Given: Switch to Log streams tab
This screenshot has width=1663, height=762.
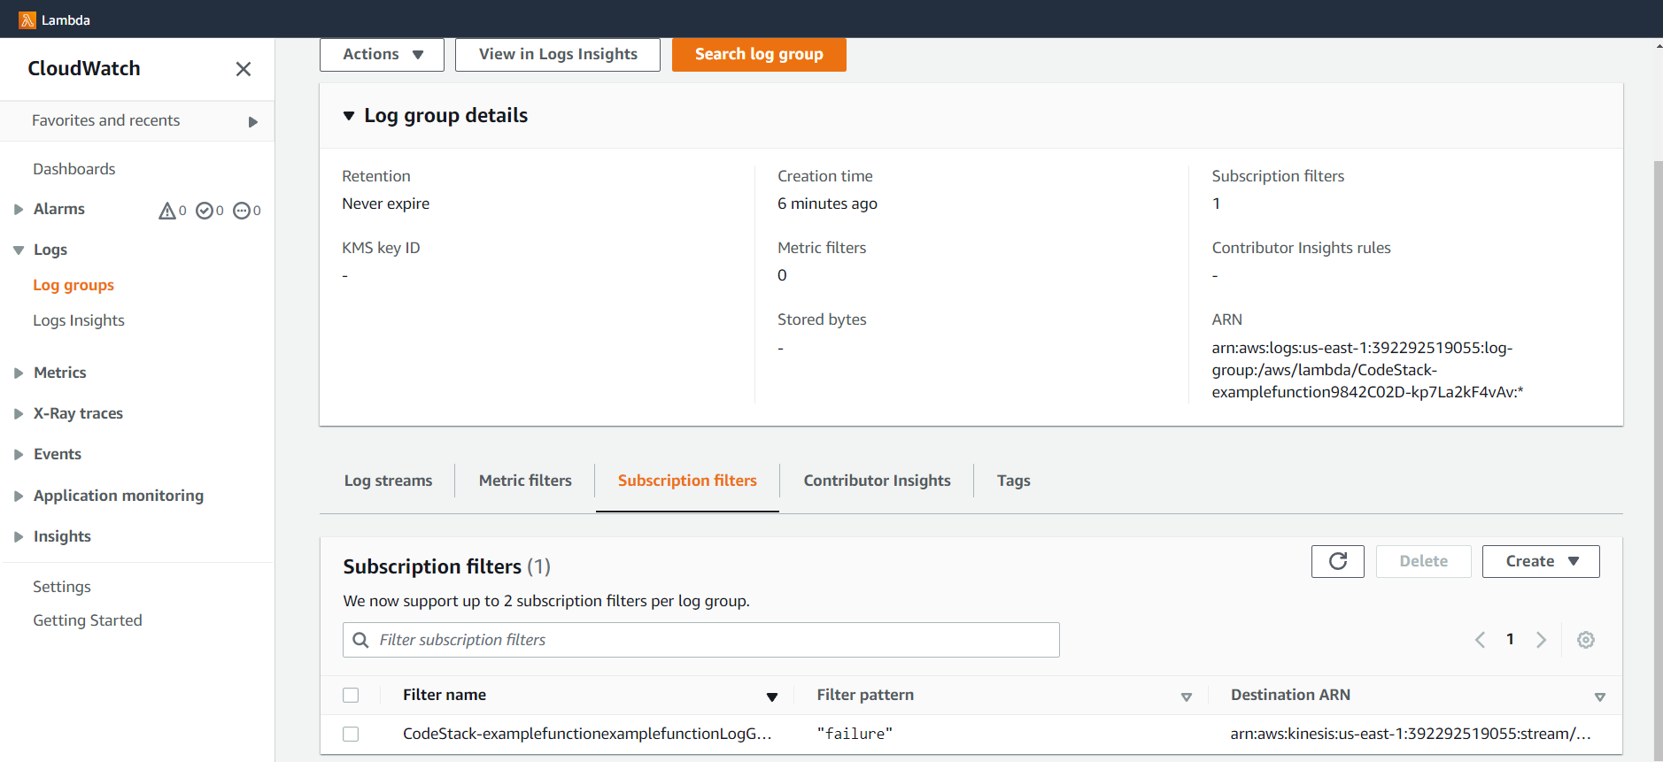Looking at the screenshot, I should [388, 481].
